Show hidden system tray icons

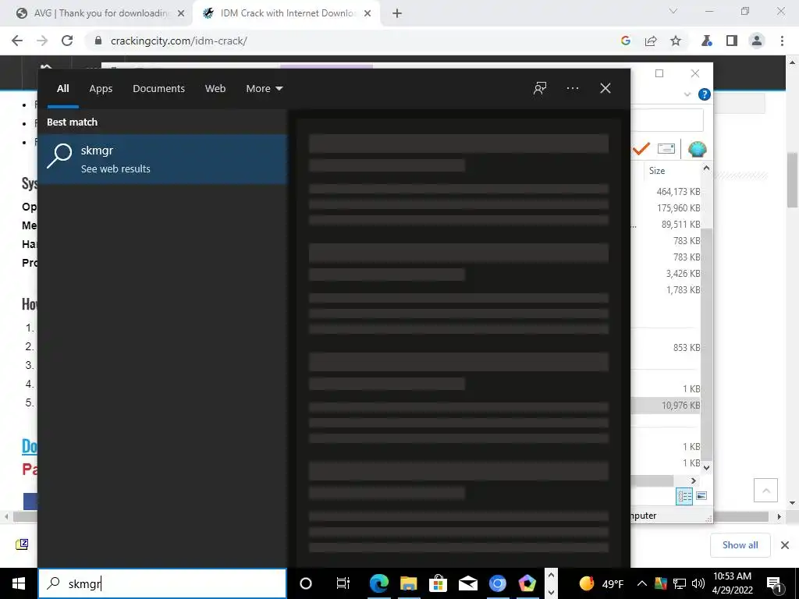coord(642,583)
